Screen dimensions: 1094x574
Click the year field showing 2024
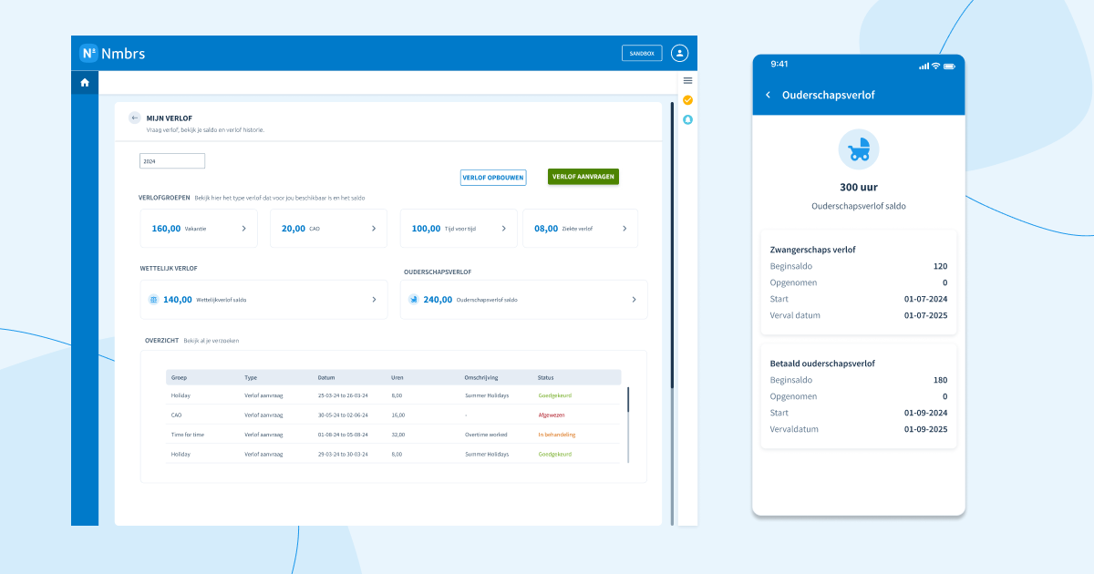pyautogui.click(x=172, y=161)
